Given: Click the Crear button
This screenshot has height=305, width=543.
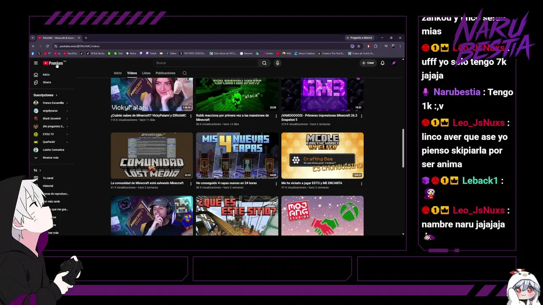Looking at the screenshot, I should pos(368,63).
